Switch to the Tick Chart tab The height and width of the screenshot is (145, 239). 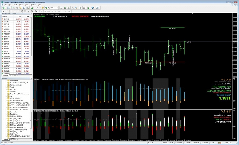[13, 75]
